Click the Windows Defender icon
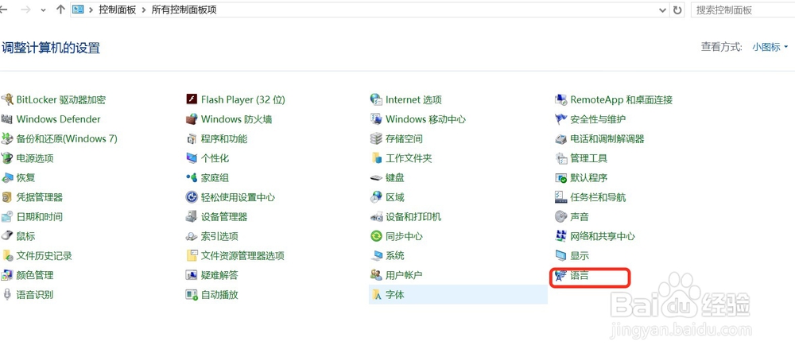 click(x=6, y=119)
